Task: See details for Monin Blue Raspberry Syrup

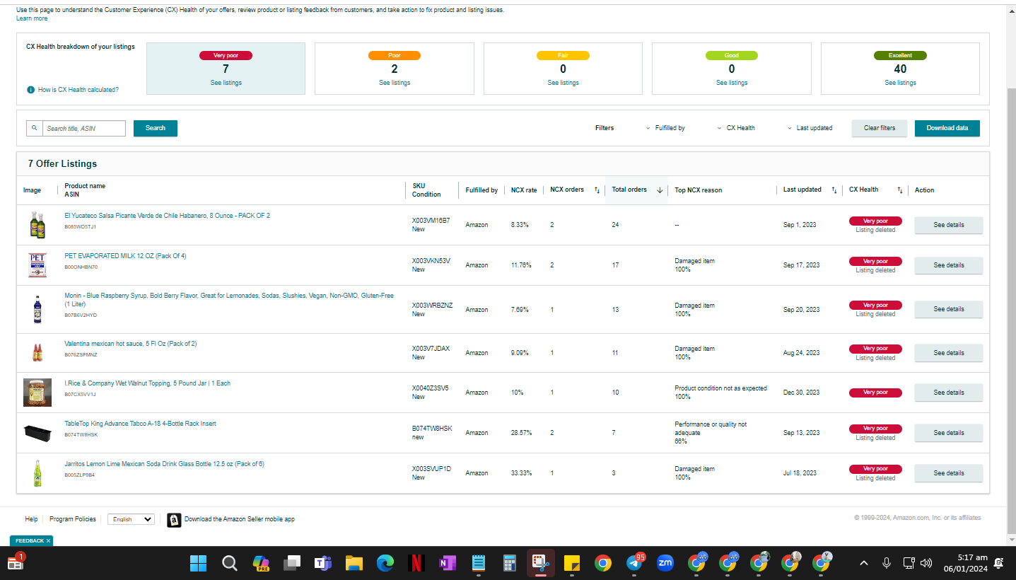Action: click(949, 309)
